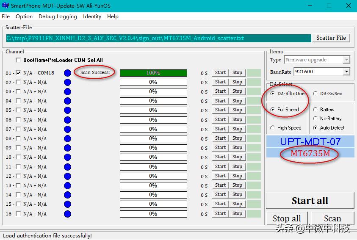Click Start for channel 06
Screen dimensions: 357x240
220,119
